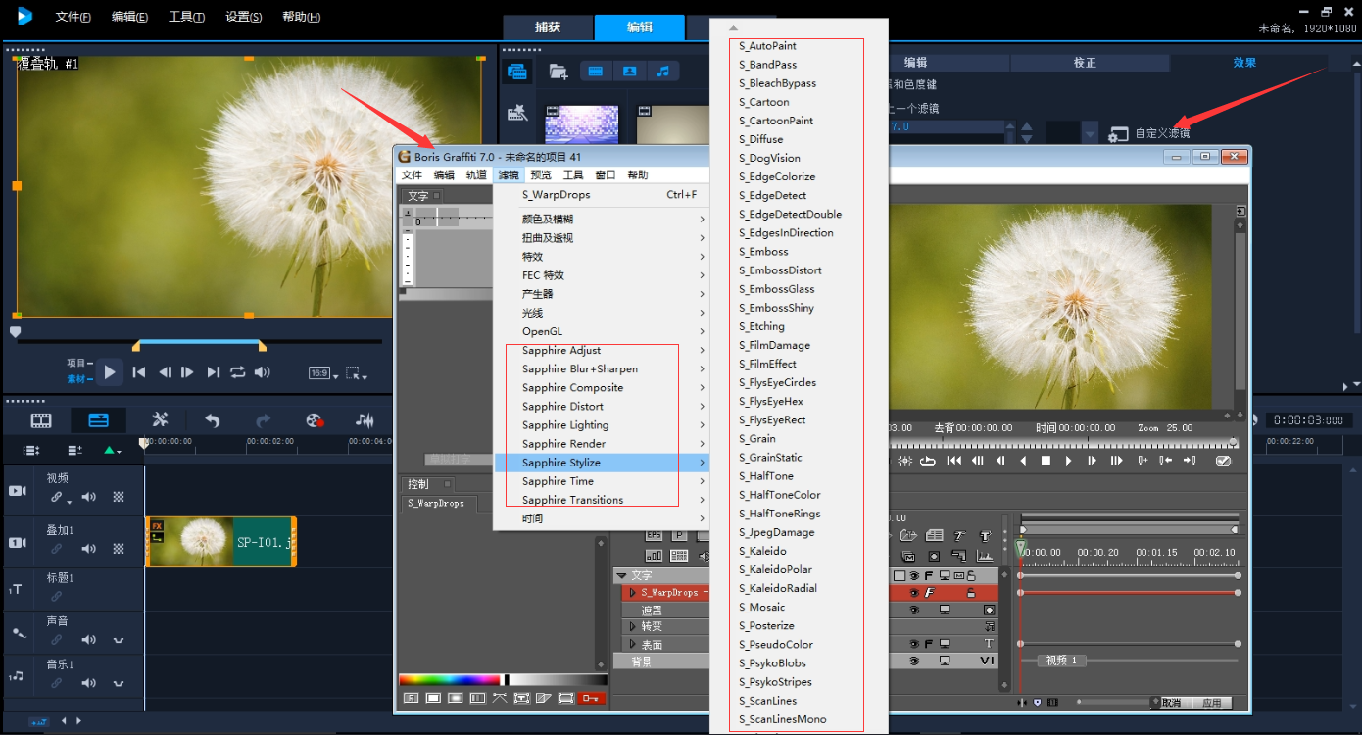Expand the Sapphire Adjust submenu
This screenshot has width=1362, height=735.
click(x=602, y=350)
